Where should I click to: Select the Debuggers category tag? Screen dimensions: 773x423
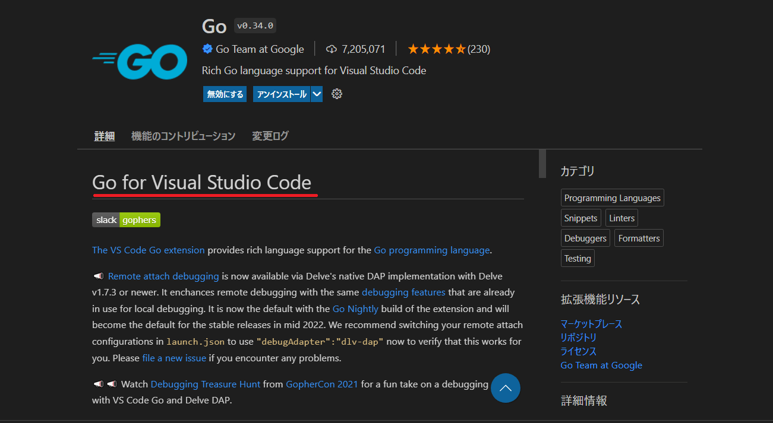tap(586, 238)
